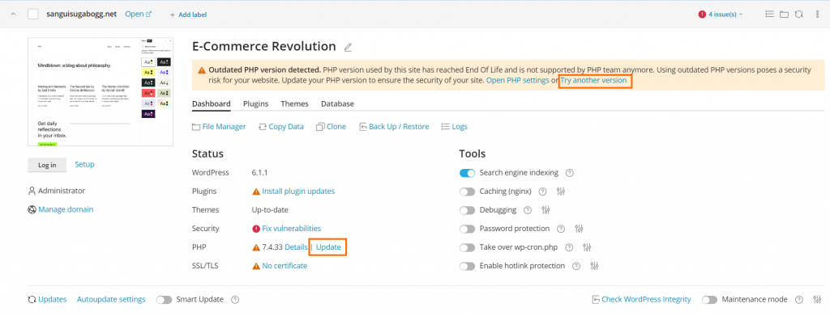Turn on the Debugging toggle
This screenshot has height=316, width=830.
click(x=468, y=210)
